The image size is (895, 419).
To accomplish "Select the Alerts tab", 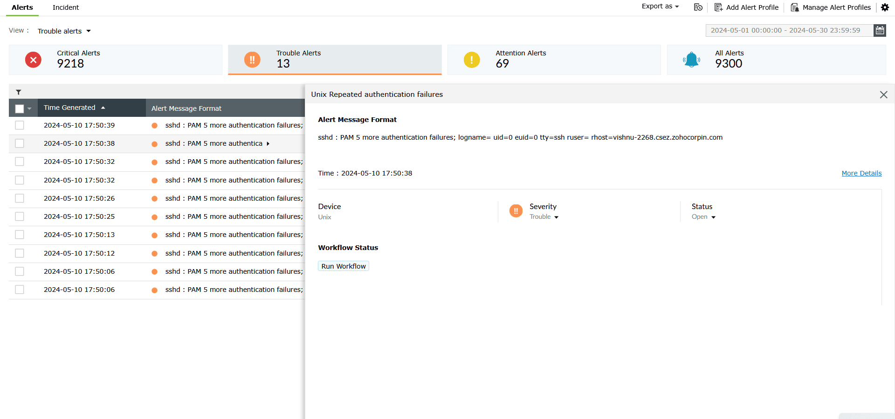I will (x=22, y=7).
